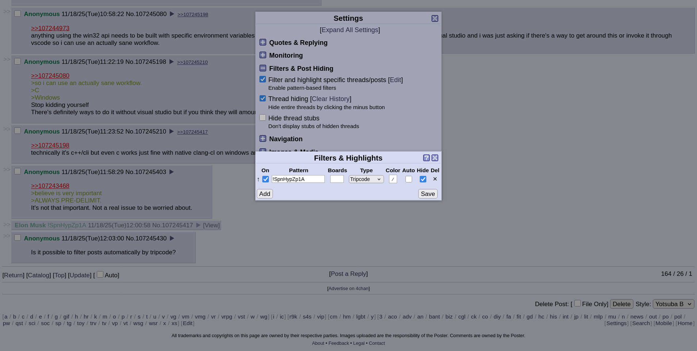Close the Filters & Highlights dialog

tap(435, 158)
